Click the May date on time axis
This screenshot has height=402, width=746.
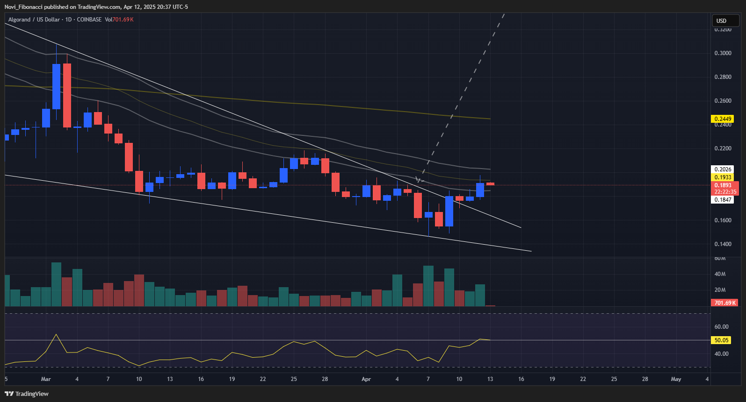click(x=676, y=379)
